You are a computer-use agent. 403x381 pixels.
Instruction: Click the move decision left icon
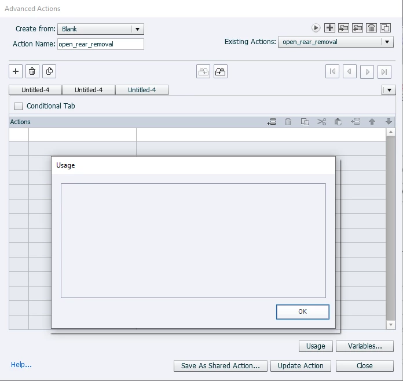(x=203, y=71)
